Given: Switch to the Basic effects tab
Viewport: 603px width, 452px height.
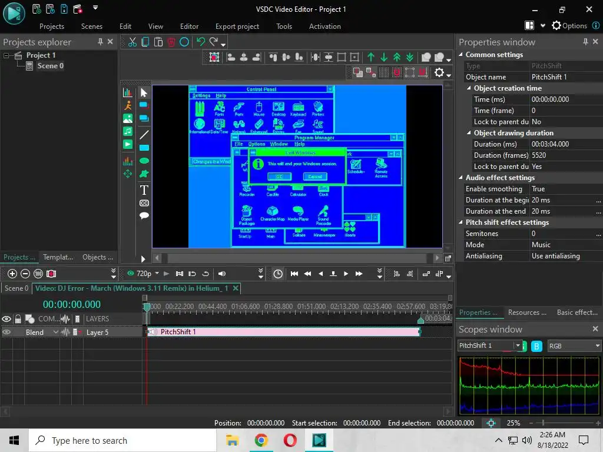Looking at the screenshot, I should (x=577, y=313).
